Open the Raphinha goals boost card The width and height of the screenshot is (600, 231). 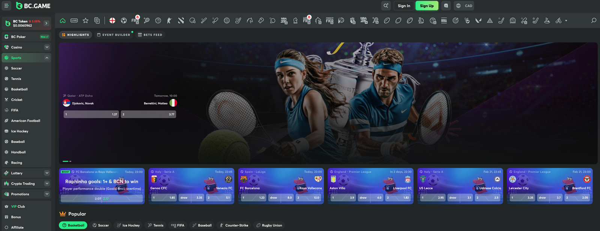(x=102, y=186)
